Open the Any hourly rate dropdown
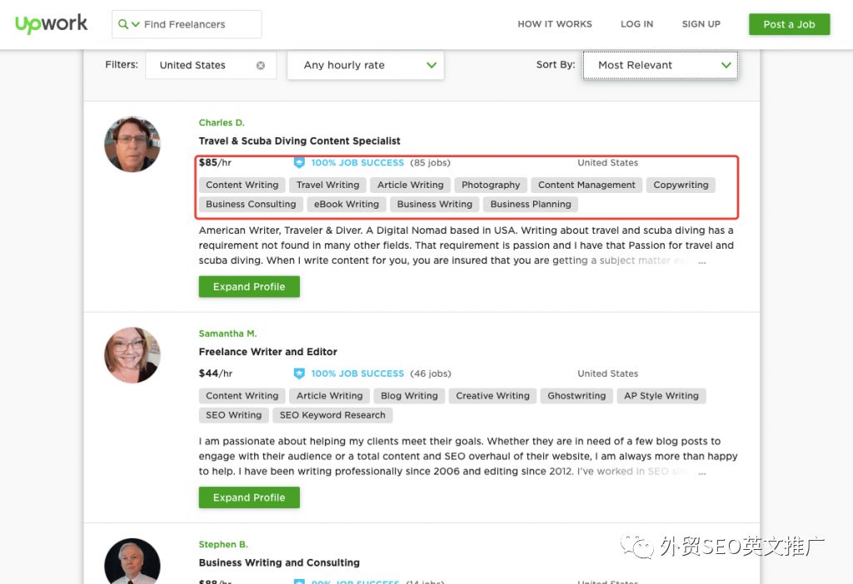Viewport: 853px width, 584px height. point(366,65)
